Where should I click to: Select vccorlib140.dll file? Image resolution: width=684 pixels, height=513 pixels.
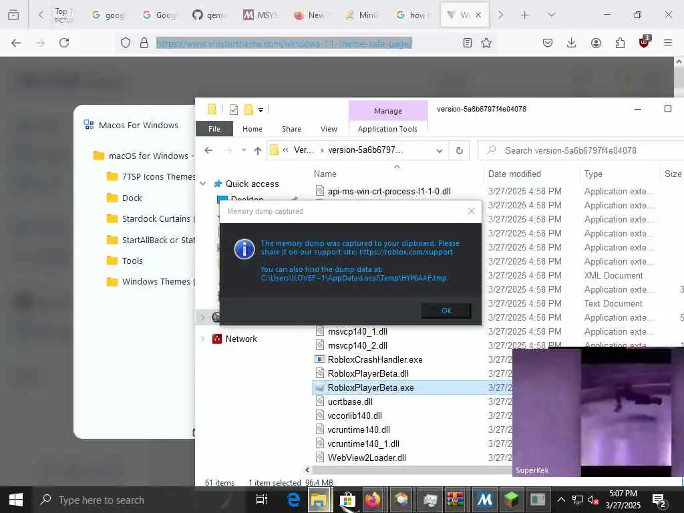(355, 415)
